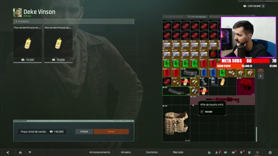
Task: Select the yellow ammo box item
Action: [x=195, y=82]
